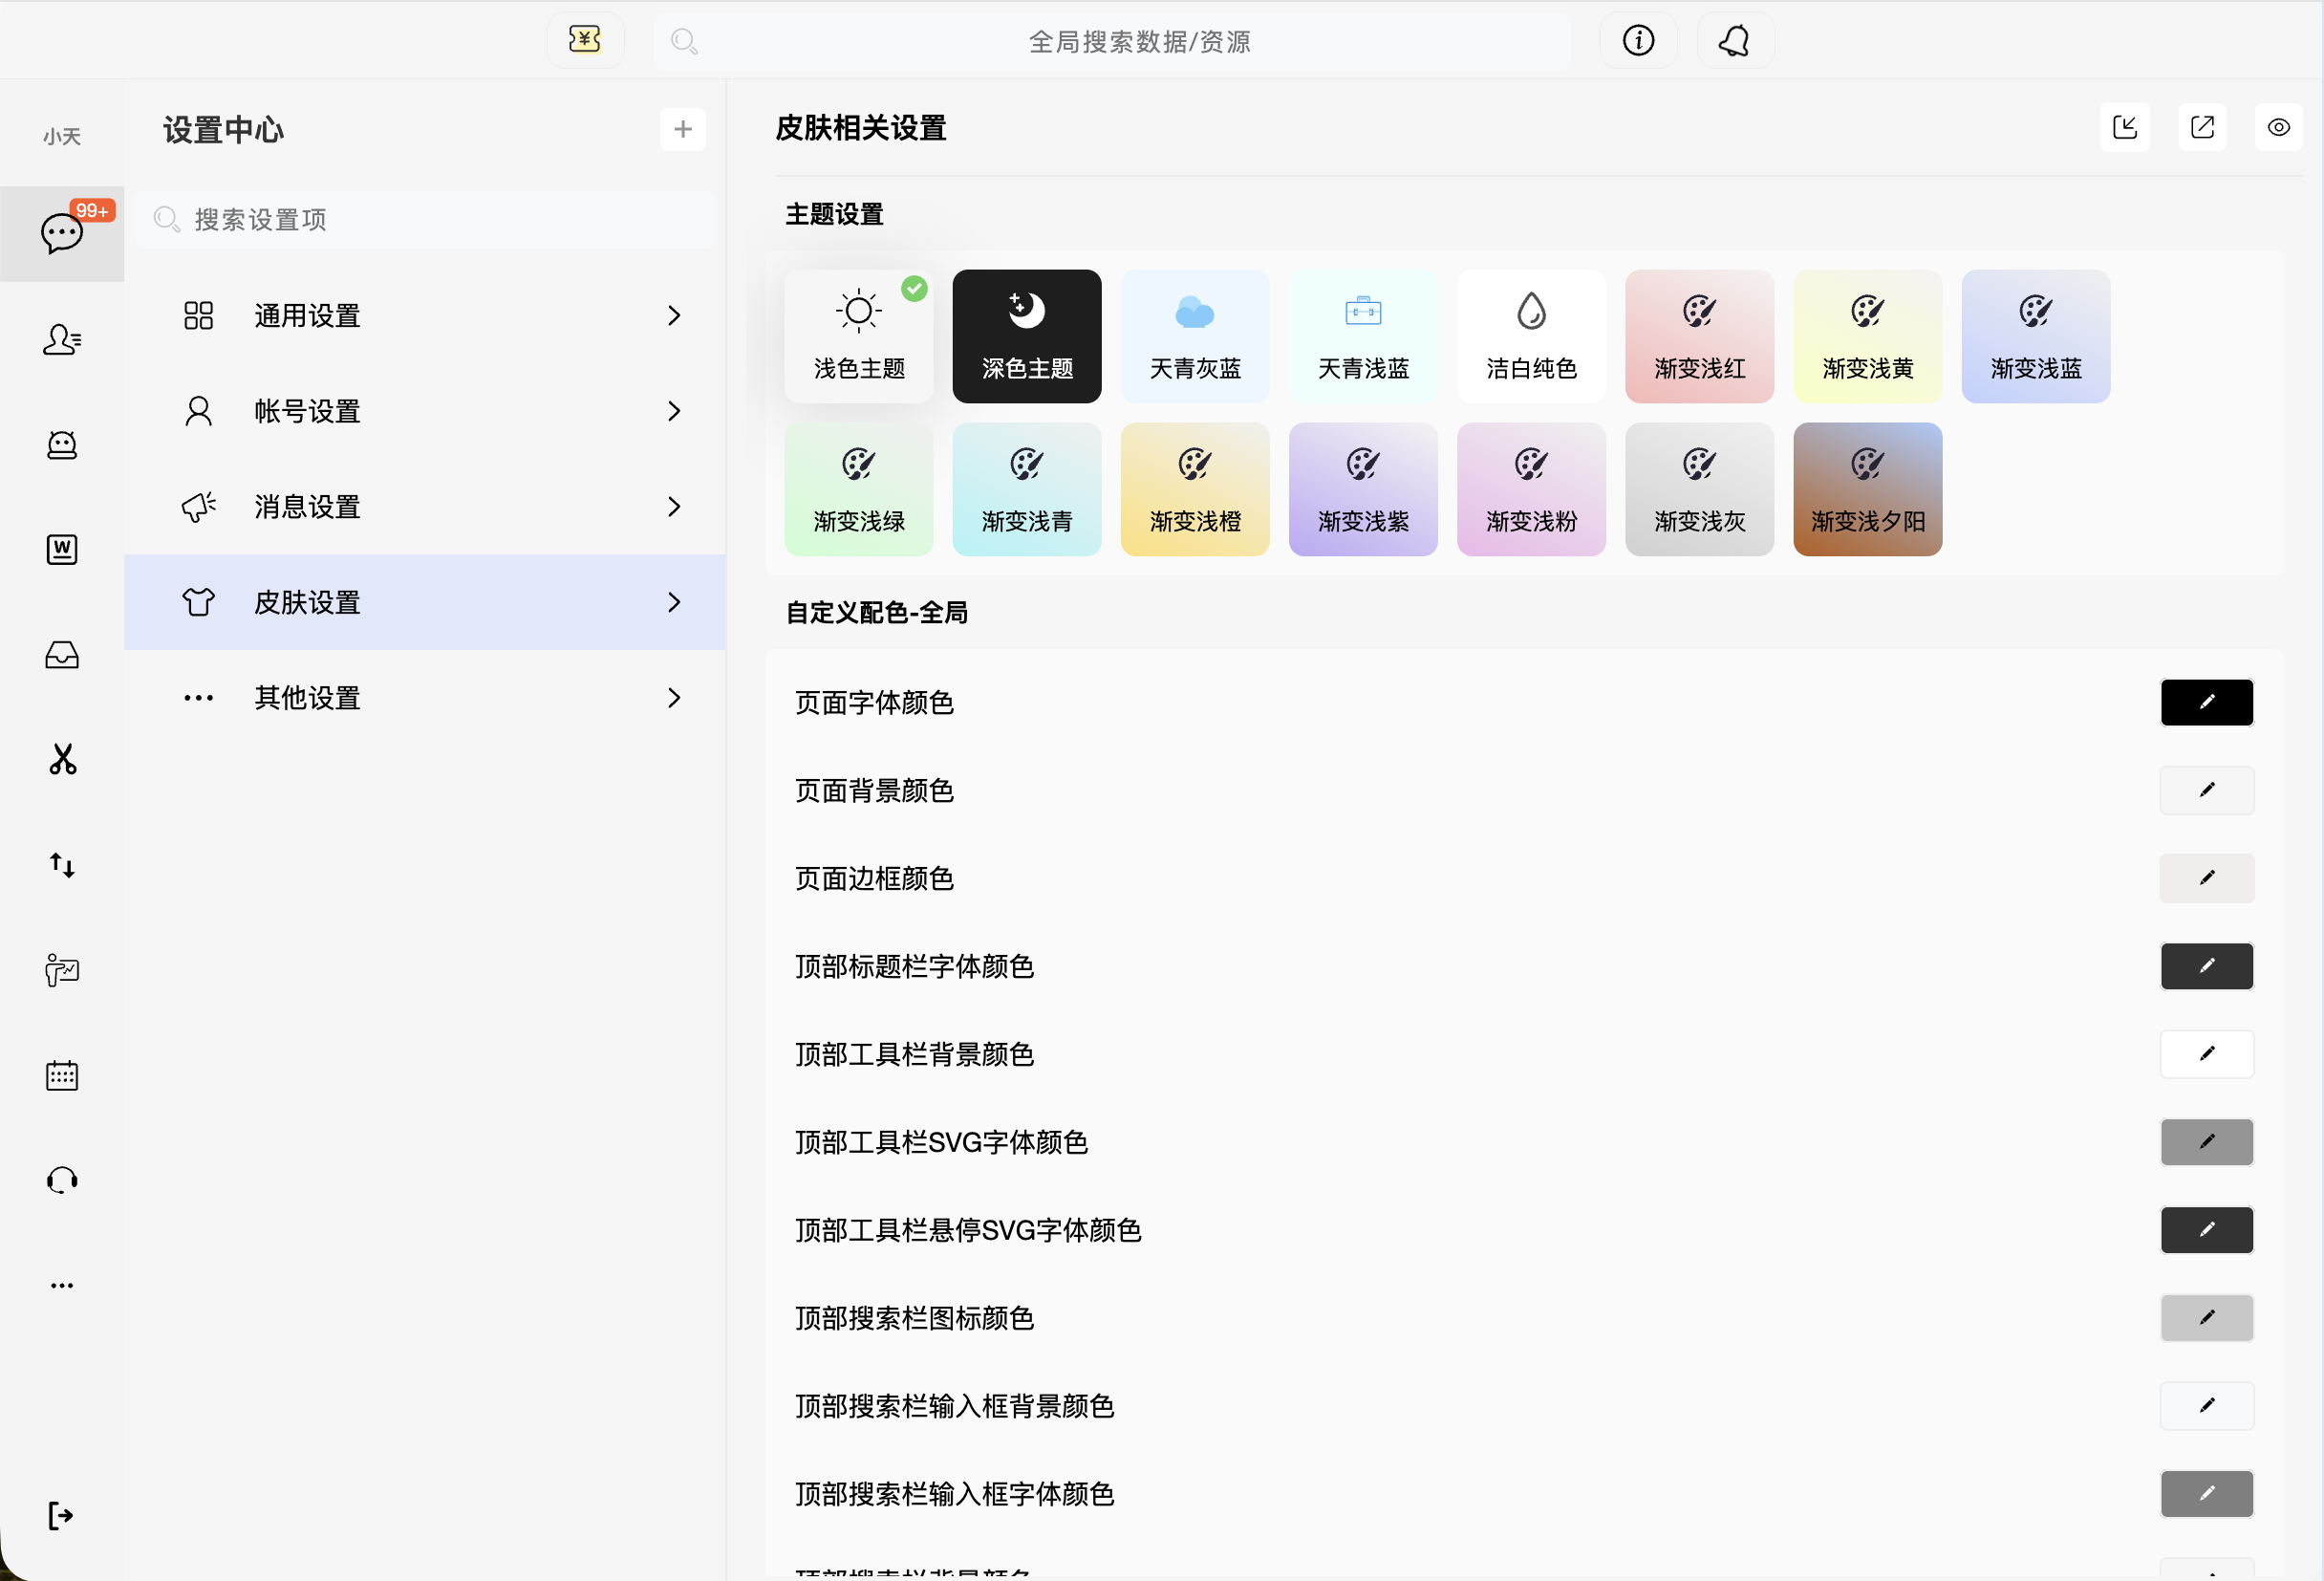Click the plus button beside 设置中心

point(683,130)
